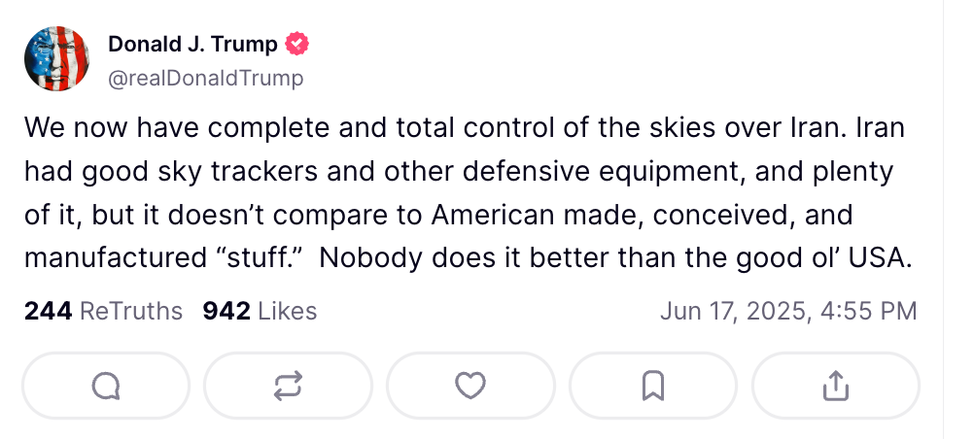The image size is (974, 439).
Task: Click the red verified checkmark badge
Action: coord(296,44)
